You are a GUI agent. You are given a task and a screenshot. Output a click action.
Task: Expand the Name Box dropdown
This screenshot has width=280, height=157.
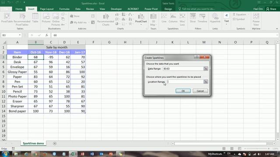pyautogui.click(x=20, y=35)
